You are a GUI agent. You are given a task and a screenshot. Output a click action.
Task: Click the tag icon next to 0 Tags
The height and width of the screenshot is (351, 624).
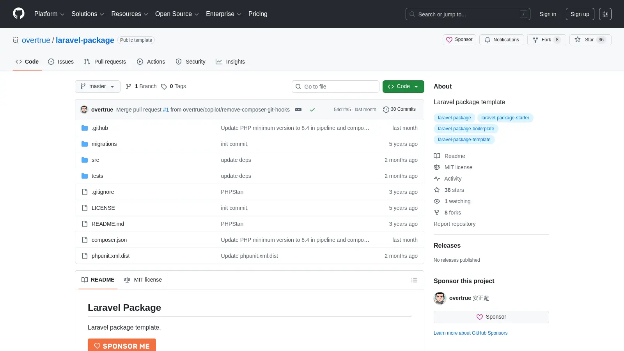click(x=164, y=87)
